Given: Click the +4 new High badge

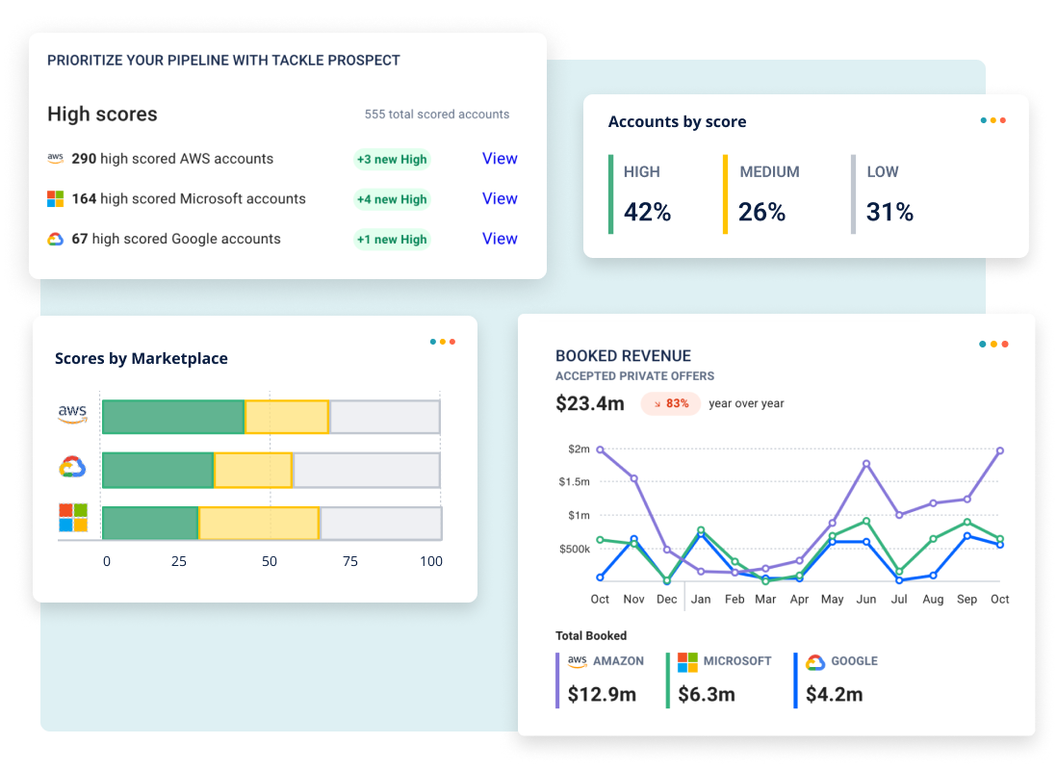Looking at the screenshot, I should (392, 199).
